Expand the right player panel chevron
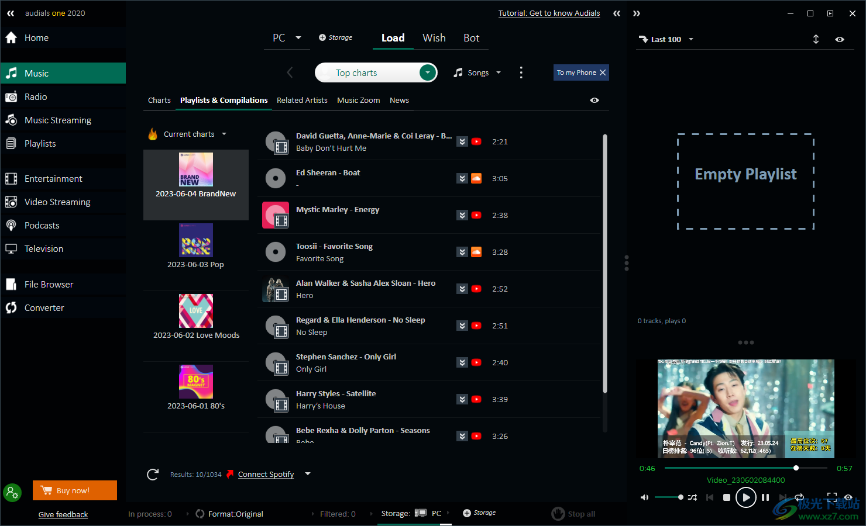 [x=637, y=13]
